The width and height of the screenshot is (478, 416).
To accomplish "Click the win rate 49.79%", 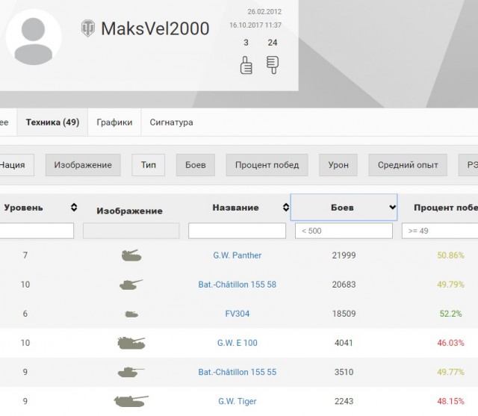I will tap(450, 285).
